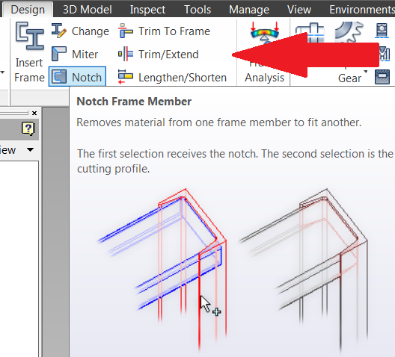
Task: Expand the panel arrow left of Insert Frame
Action: coord(2,72)
